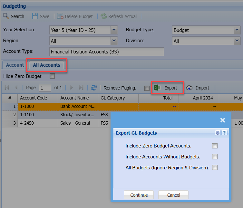Select the All Accounts tab
243x208 pixels.
pos(47,65)
